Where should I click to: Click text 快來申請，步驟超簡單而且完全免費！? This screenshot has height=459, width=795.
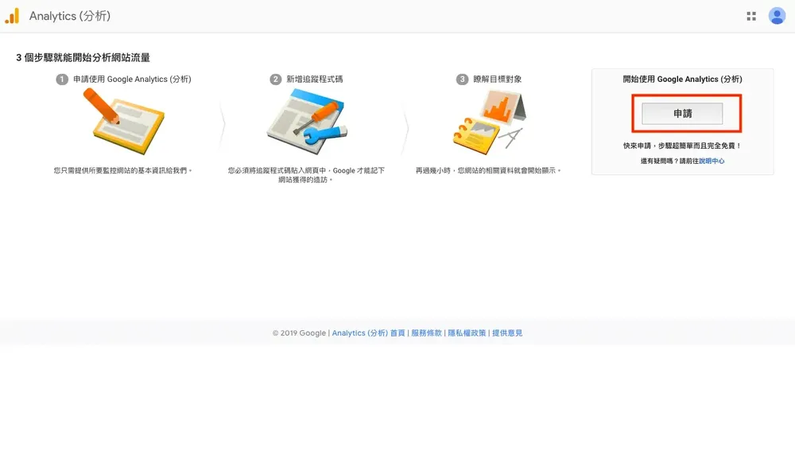pyautogui.click(x=682, y=146)
